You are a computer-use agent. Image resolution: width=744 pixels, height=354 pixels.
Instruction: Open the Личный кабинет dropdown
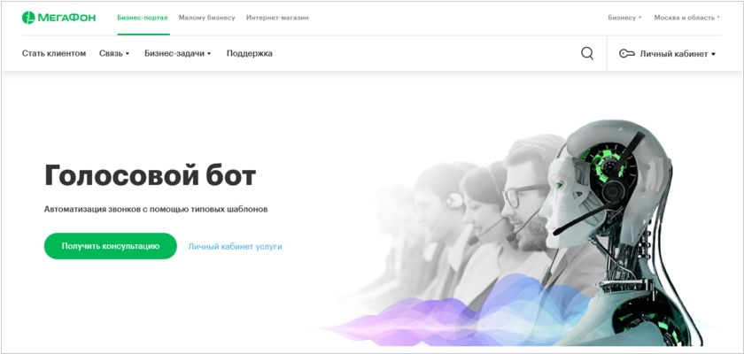coord(677,54)
